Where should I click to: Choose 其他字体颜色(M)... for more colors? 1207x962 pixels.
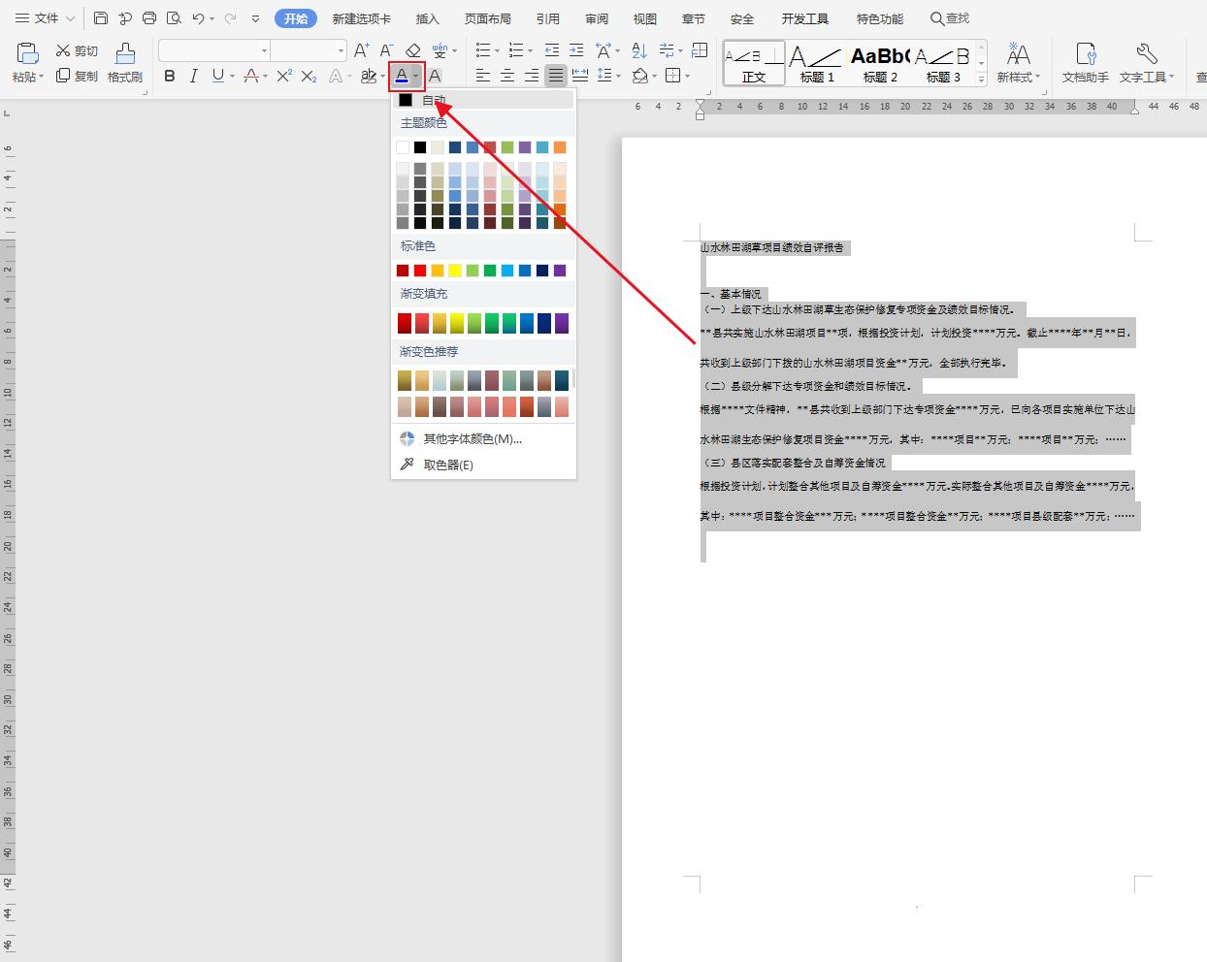[472, 438]
